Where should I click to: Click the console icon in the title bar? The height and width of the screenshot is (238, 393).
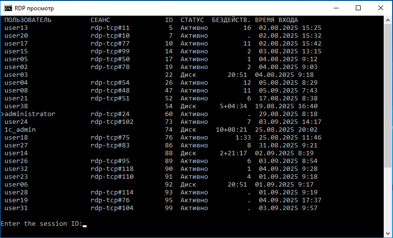tap(8, 8)
